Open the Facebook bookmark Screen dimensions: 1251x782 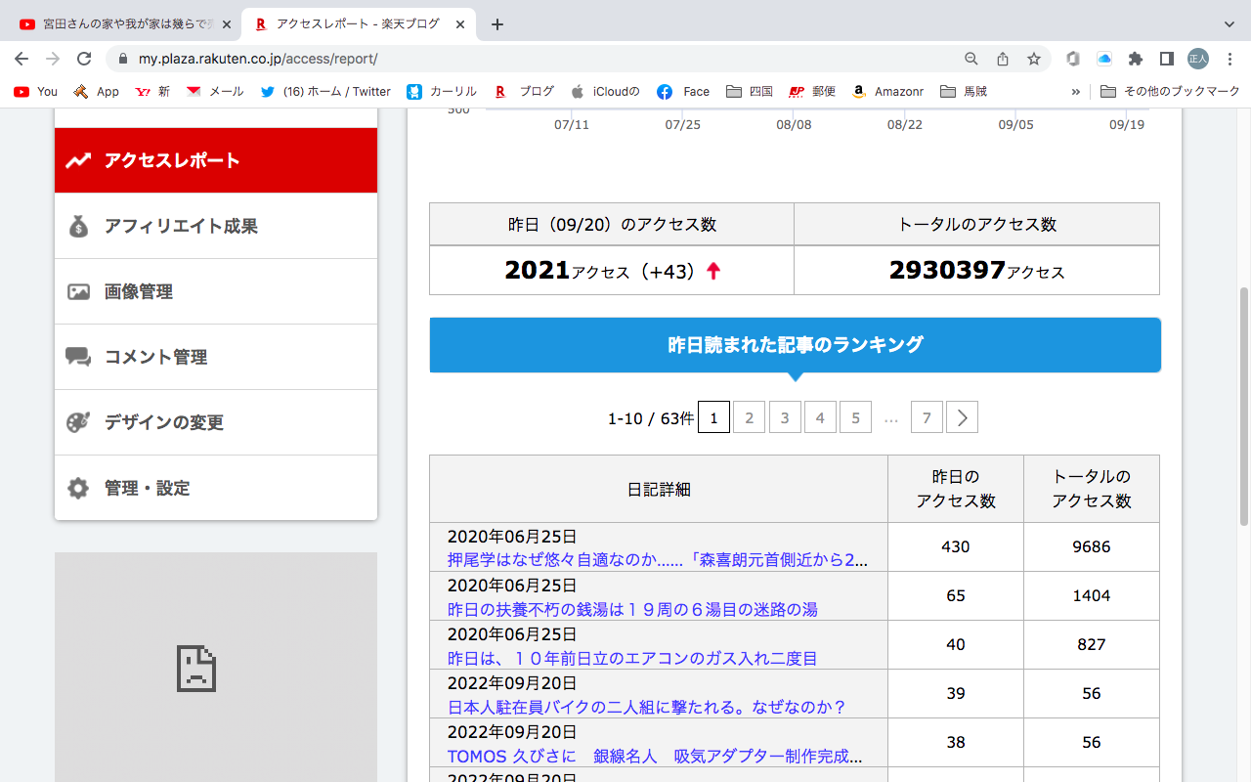(683, 91)
